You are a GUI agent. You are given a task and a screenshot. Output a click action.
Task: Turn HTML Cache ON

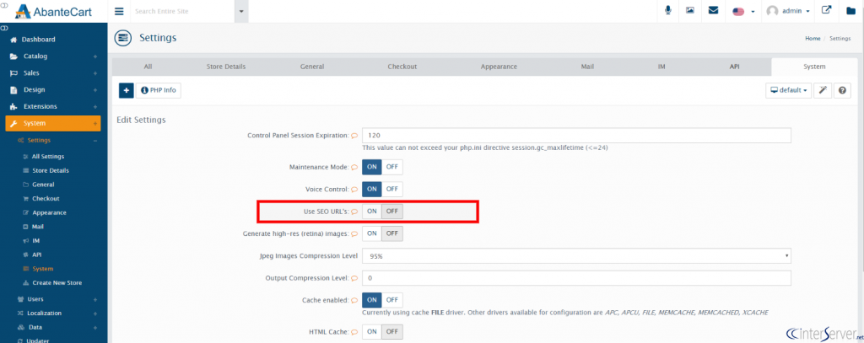coord(372,332)
